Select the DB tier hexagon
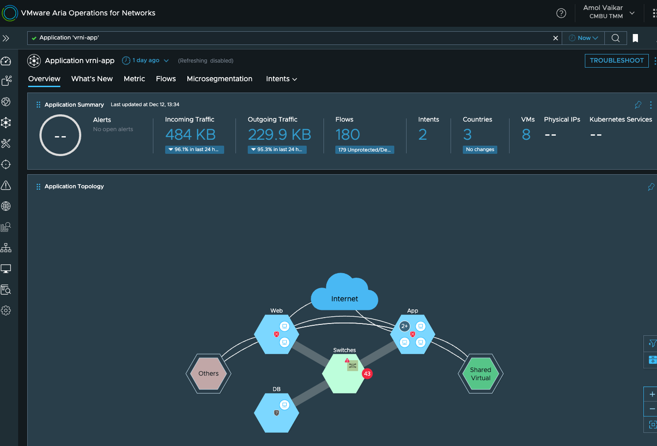657x446 pixels. tap(276, 413)
